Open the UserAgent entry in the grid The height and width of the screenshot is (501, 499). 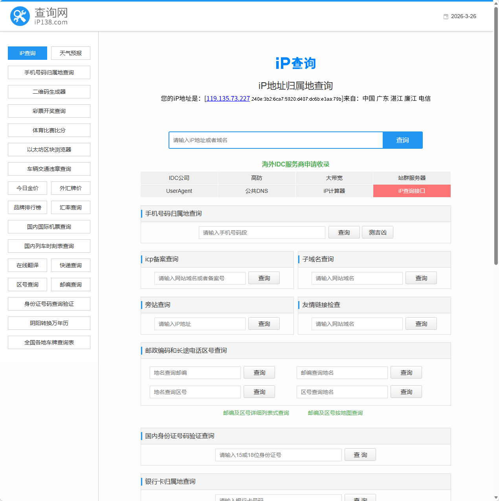point(179,191)
